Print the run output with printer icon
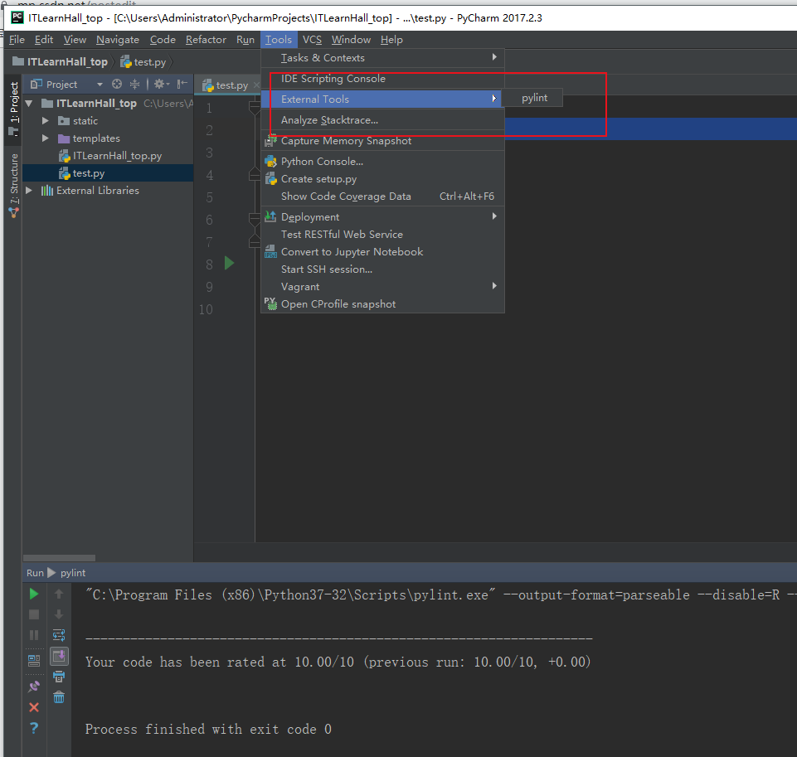 pyautogui.click(x=59, y=677)
